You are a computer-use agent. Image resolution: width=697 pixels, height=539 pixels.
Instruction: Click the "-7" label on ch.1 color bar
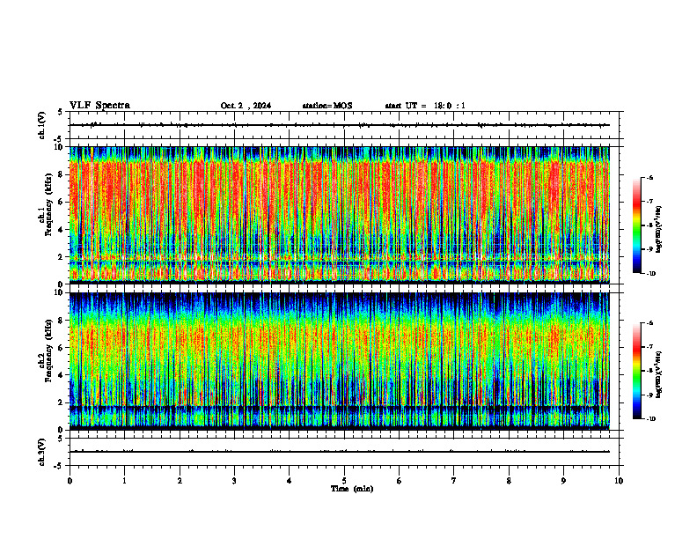pos(649,202)
